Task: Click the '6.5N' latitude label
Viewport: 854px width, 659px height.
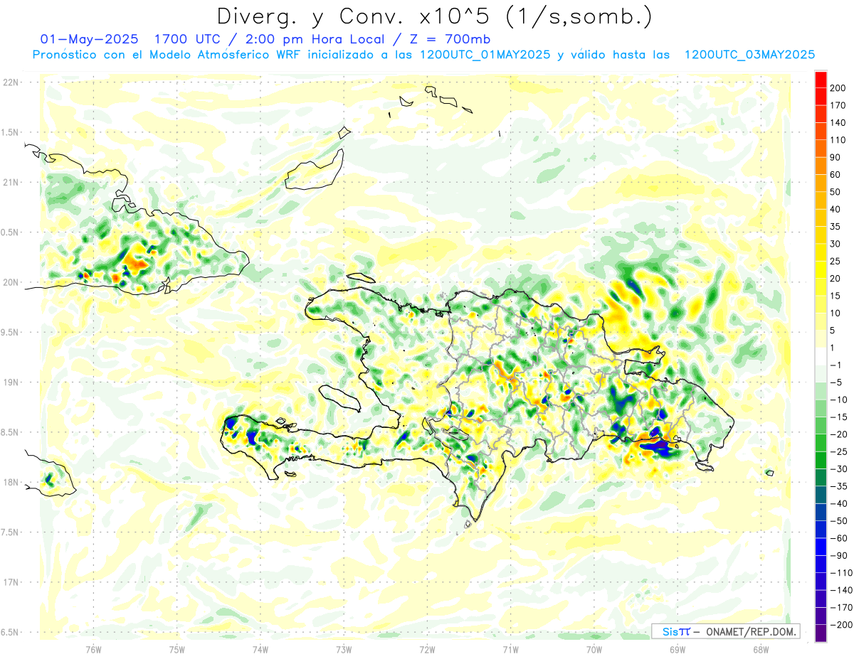Action: click(x=10, y=632)
